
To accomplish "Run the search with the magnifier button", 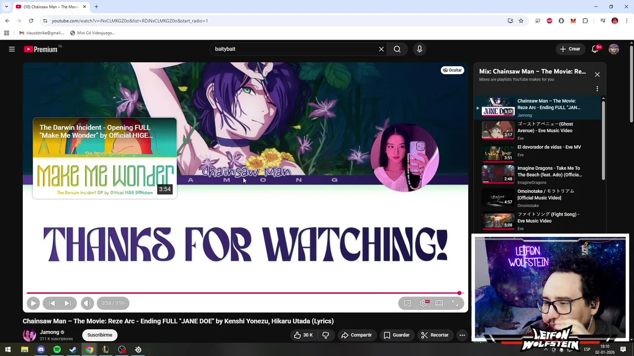I will tap(397, 49).
